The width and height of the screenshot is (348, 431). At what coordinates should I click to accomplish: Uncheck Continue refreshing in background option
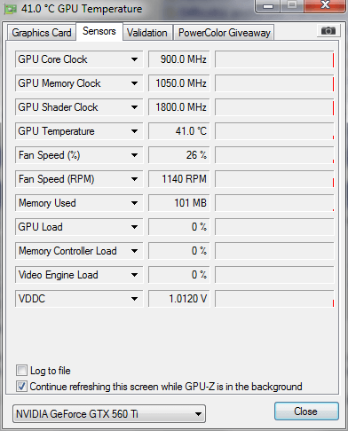21,387
